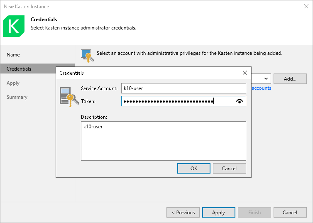The width and height of the screenshot is (313, 223).
Task: Click the server and key icon in dialog
Action: [x=69, y=97]
